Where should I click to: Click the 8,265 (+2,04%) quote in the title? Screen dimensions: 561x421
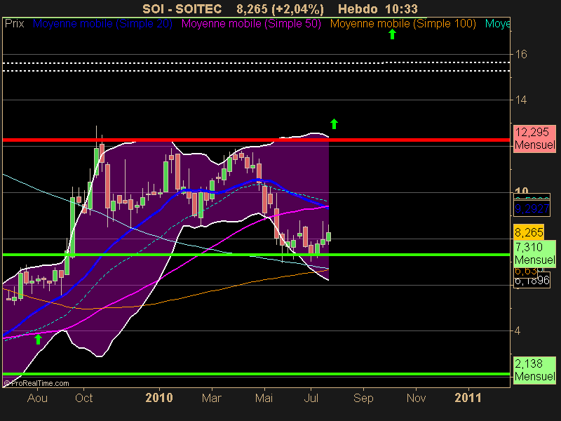(280, 8)
